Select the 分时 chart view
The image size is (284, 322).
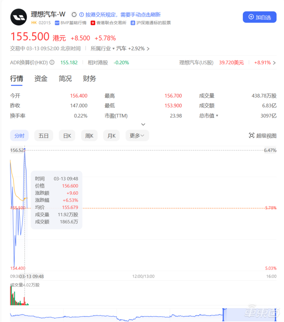click(19, 136)
